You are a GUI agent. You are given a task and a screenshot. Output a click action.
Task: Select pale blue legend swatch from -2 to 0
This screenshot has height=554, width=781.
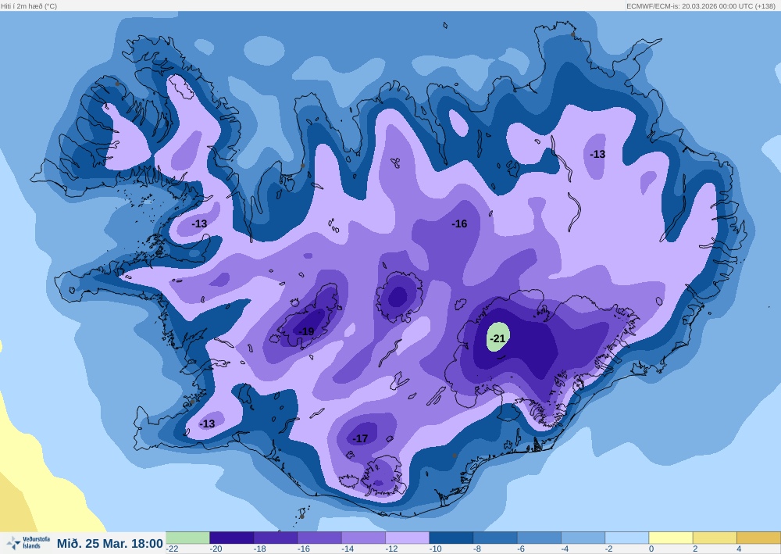coord(627,538)
